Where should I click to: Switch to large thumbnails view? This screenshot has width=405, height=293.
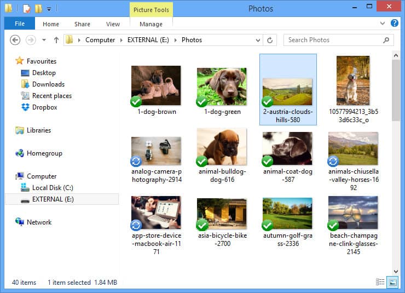pyautogui.click(x=392, y=283)
